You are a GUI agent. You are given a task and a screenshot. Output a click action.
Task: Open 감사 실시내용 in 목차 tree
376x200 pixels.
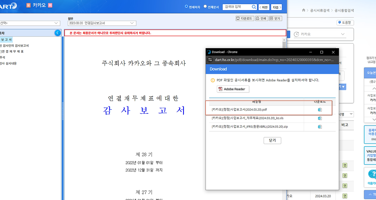(x=8, y=63)
